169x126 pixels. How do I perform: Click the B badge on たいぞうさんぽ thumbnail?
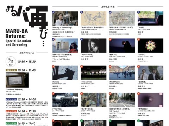pyautogui.click(x=82, y=94)
